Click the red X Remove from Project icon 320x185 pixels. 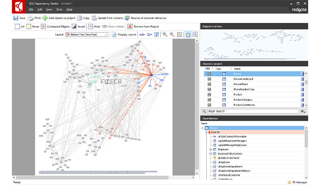(130, 26)
